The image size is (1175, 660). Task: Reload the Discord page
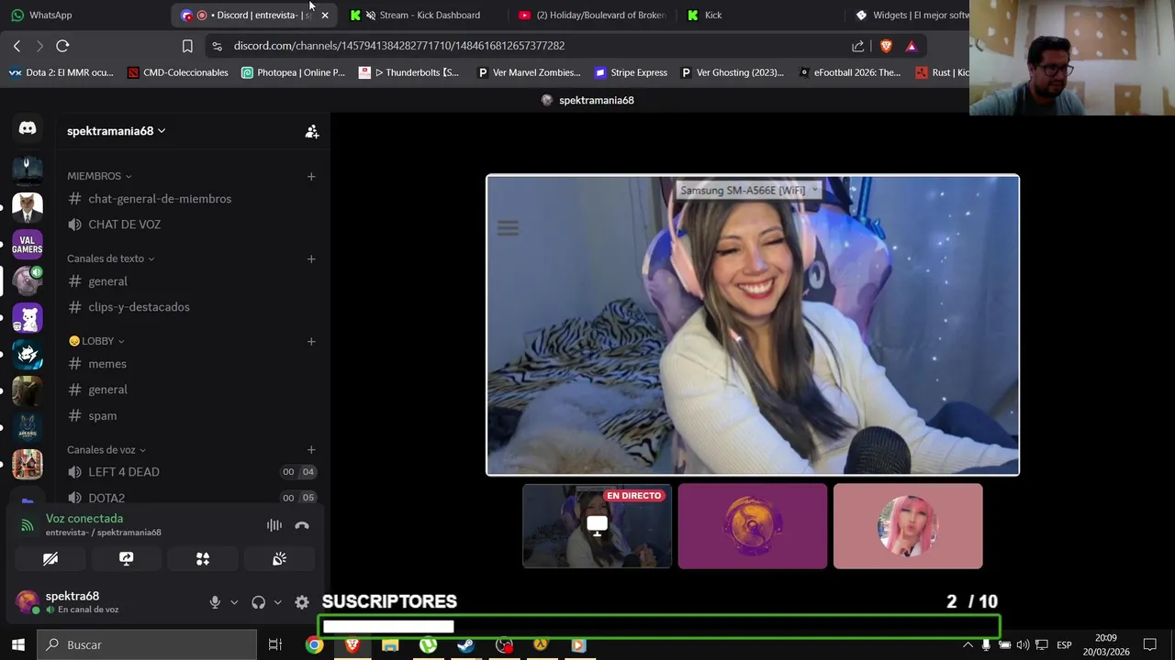click(x=62, y=46)
